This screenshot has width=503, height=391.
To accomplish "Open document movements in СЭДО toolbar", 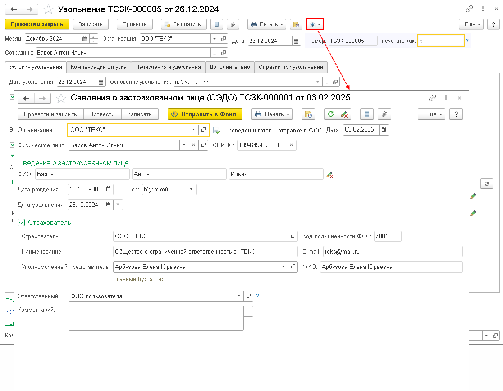I will [367, 114].
